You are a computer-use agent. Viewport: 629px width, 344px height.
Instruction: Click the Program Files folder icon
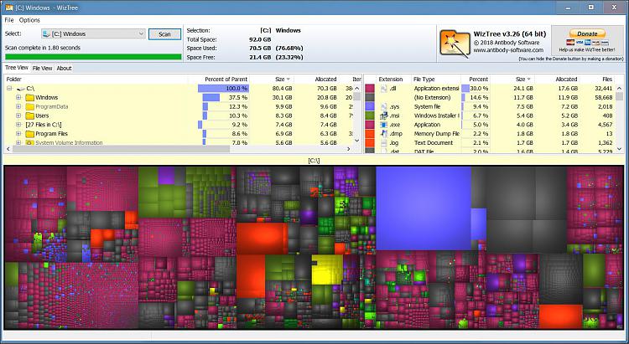coord(29,134)
